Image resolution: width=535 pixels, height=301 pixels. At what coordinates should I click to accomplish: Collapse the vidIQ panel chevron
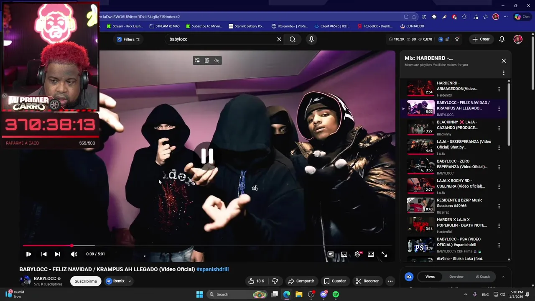(x=503, y=277)
